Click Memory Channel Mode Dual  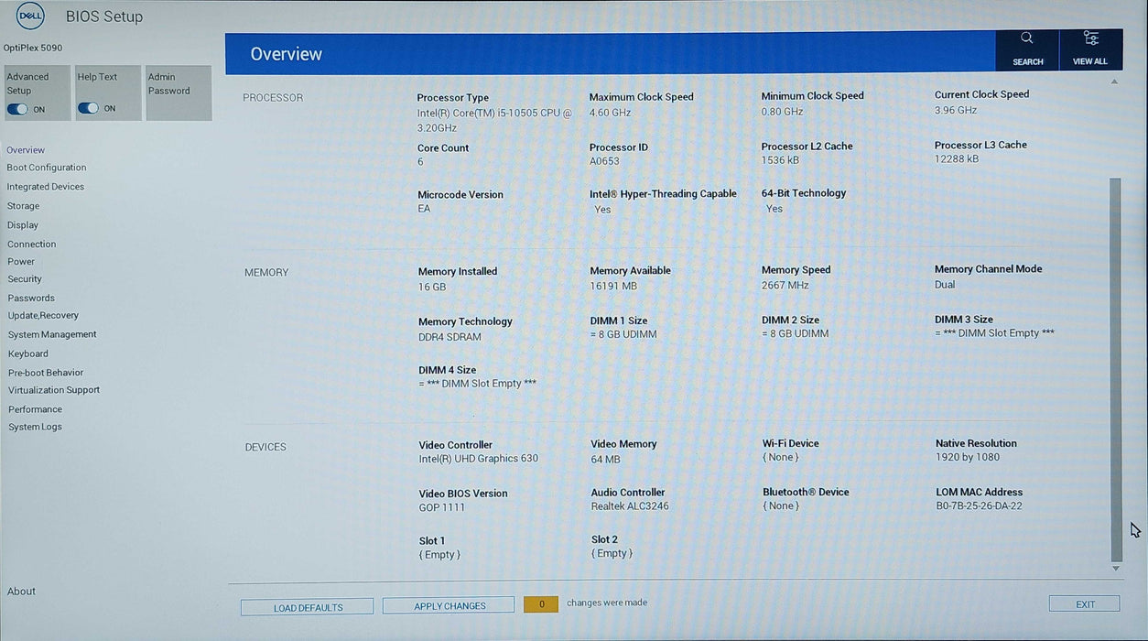tap(945, 285)
